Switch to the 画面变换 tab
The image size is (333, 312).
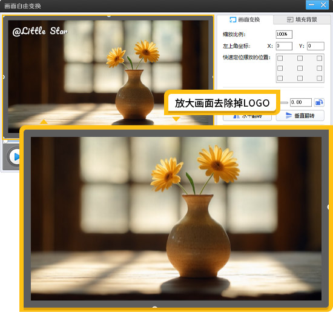click(245, 20)
